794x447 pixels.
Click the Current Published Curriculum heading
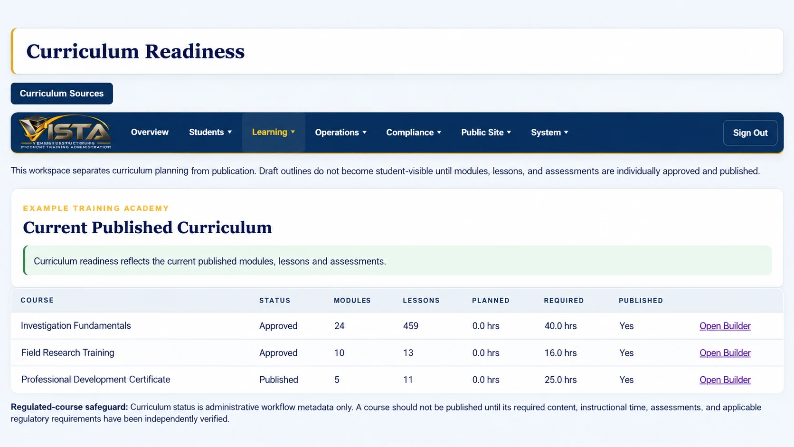click(x=147, y=228)
